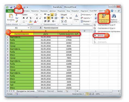The image size is (129, 102).
Task: Click the zoom out minus button
Action: [x=102, y=94]
